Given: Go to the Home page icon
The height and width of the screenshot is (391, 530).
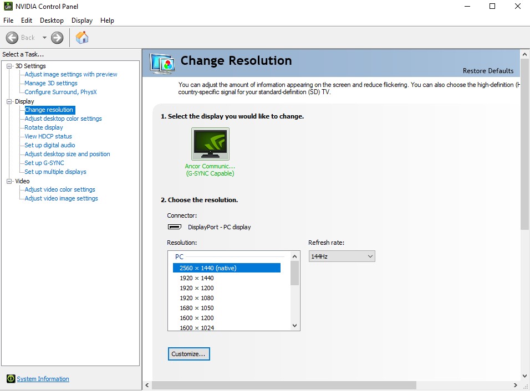Looking at the screenshot, I should point(82,38).
